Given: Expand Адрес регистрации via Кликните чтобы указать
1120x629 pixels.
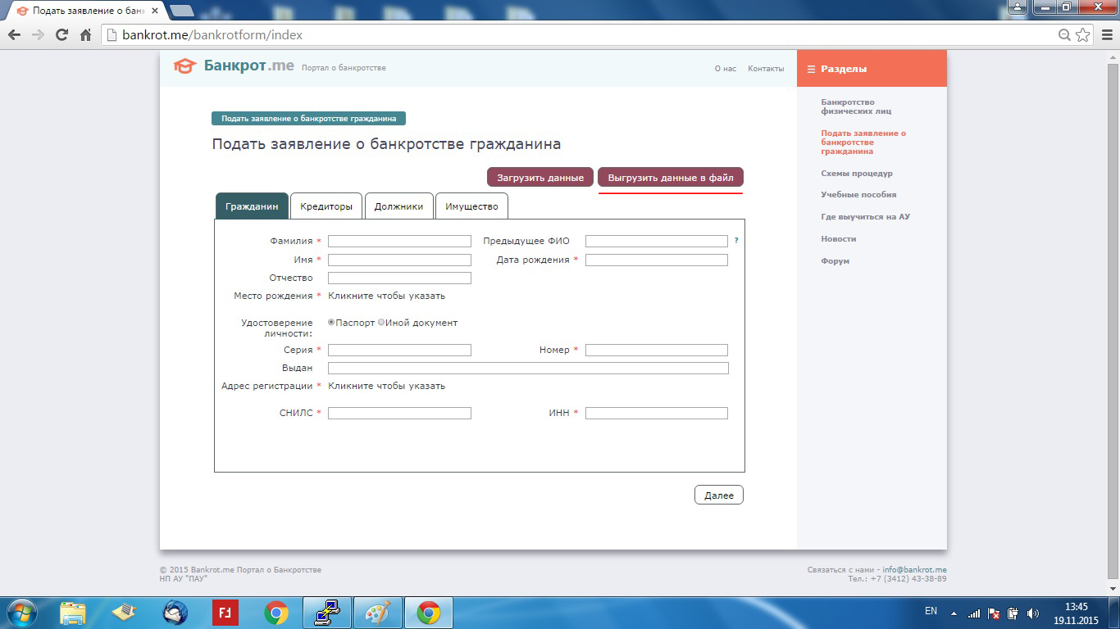Looking at the screenshot, I should [386, 386].
